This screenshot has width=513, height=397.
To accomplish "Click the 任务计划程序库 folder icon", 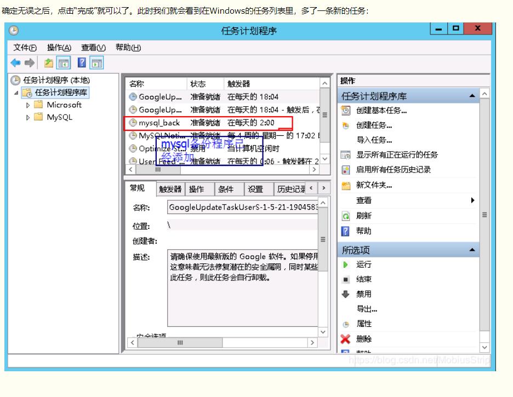I will click(27, 93).
